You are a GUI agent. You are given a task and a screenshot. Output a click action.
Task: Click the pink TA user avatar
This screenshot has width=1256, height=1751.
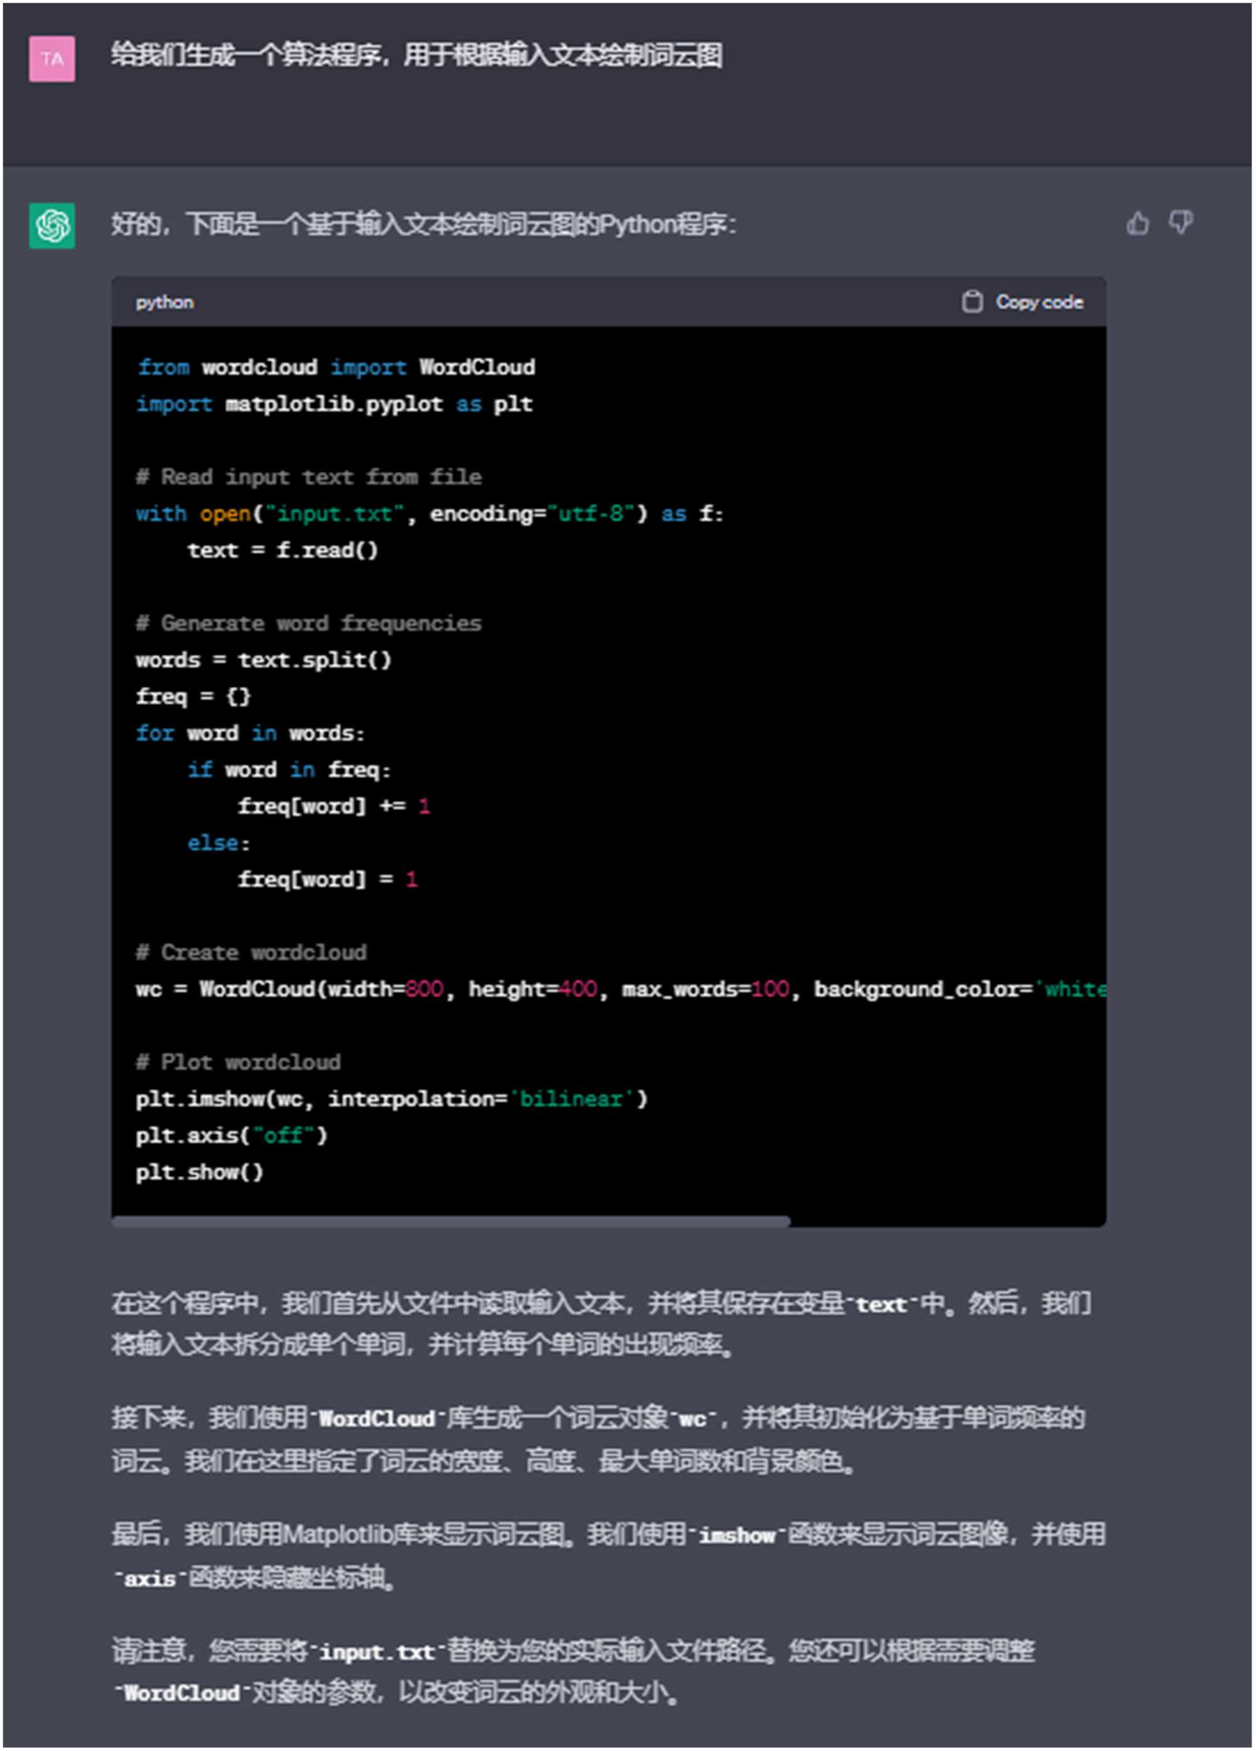(x=53, y=58)
